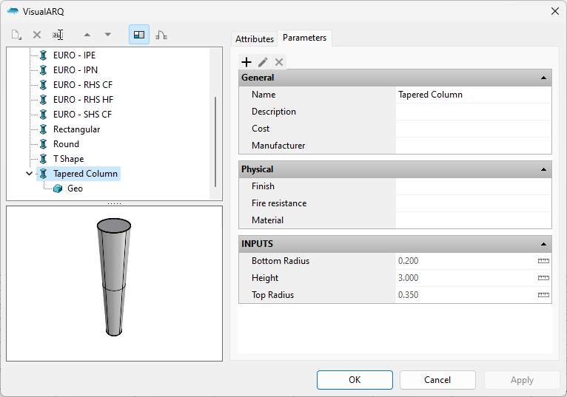
Task: Select EURO - RHS HF style
Action: click(x=83, y=100)
